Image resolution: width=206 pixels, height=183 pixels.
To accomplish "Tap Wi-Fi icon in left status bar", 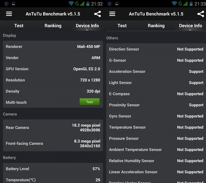I will pyautogui.click(x=71, y=3).
